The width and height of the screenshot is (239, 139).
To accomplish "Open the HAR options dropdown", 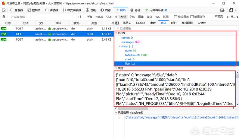I will 234,16.
